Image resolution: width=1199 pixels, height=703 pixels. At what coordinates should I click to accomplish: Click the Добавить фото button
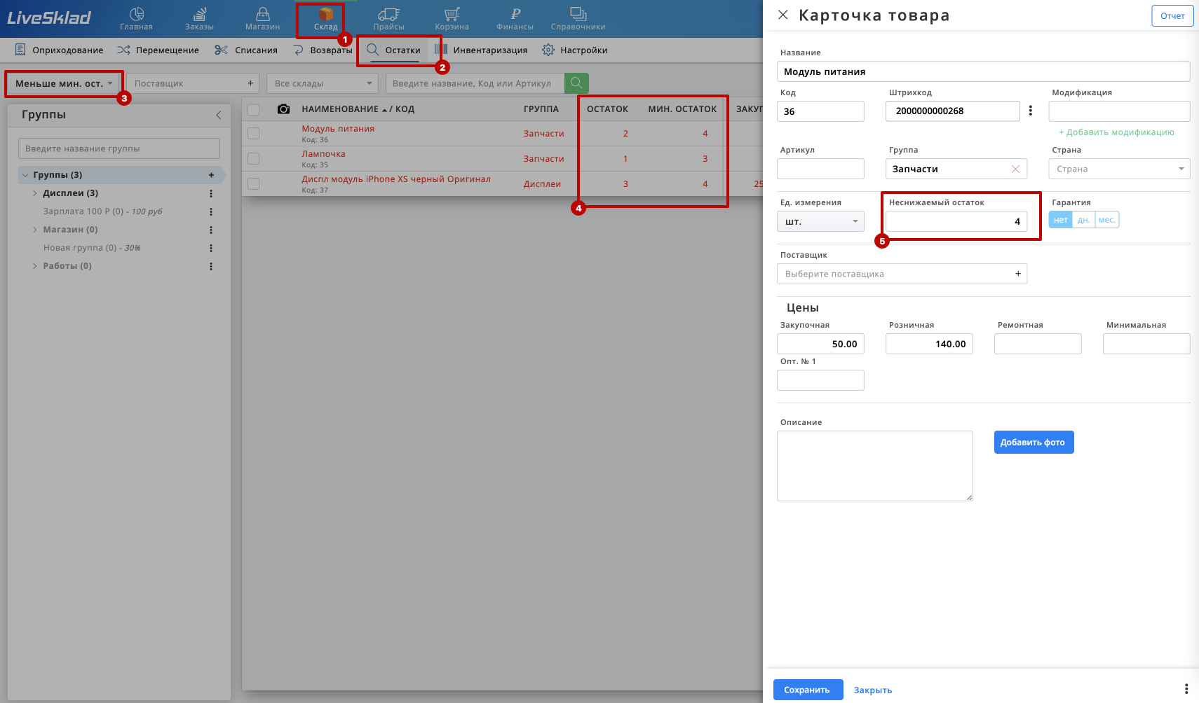(1034, 442)
